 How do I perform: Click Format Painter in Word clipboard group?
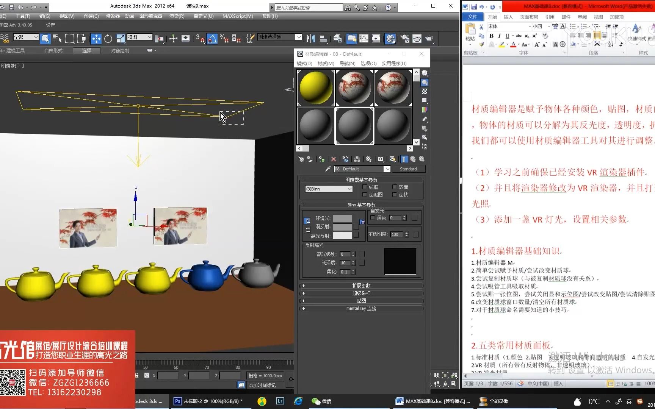[481, 44]
